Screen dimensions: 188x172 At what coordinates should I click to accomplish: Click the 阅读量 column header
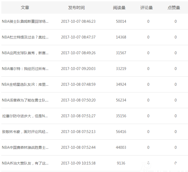pyautogui.click(x=119, y=8)
